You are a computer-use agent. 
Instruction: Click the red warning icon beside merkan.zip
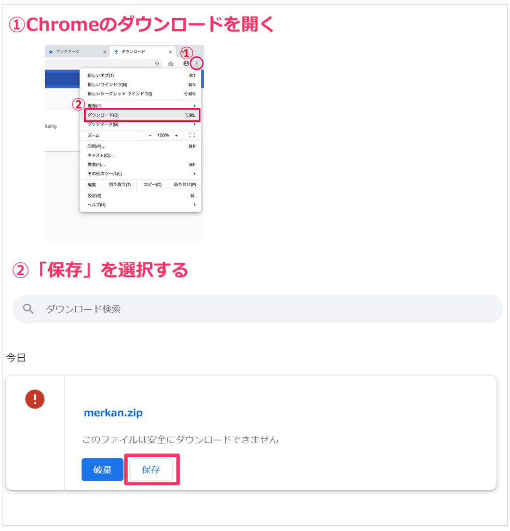[35, 399]
